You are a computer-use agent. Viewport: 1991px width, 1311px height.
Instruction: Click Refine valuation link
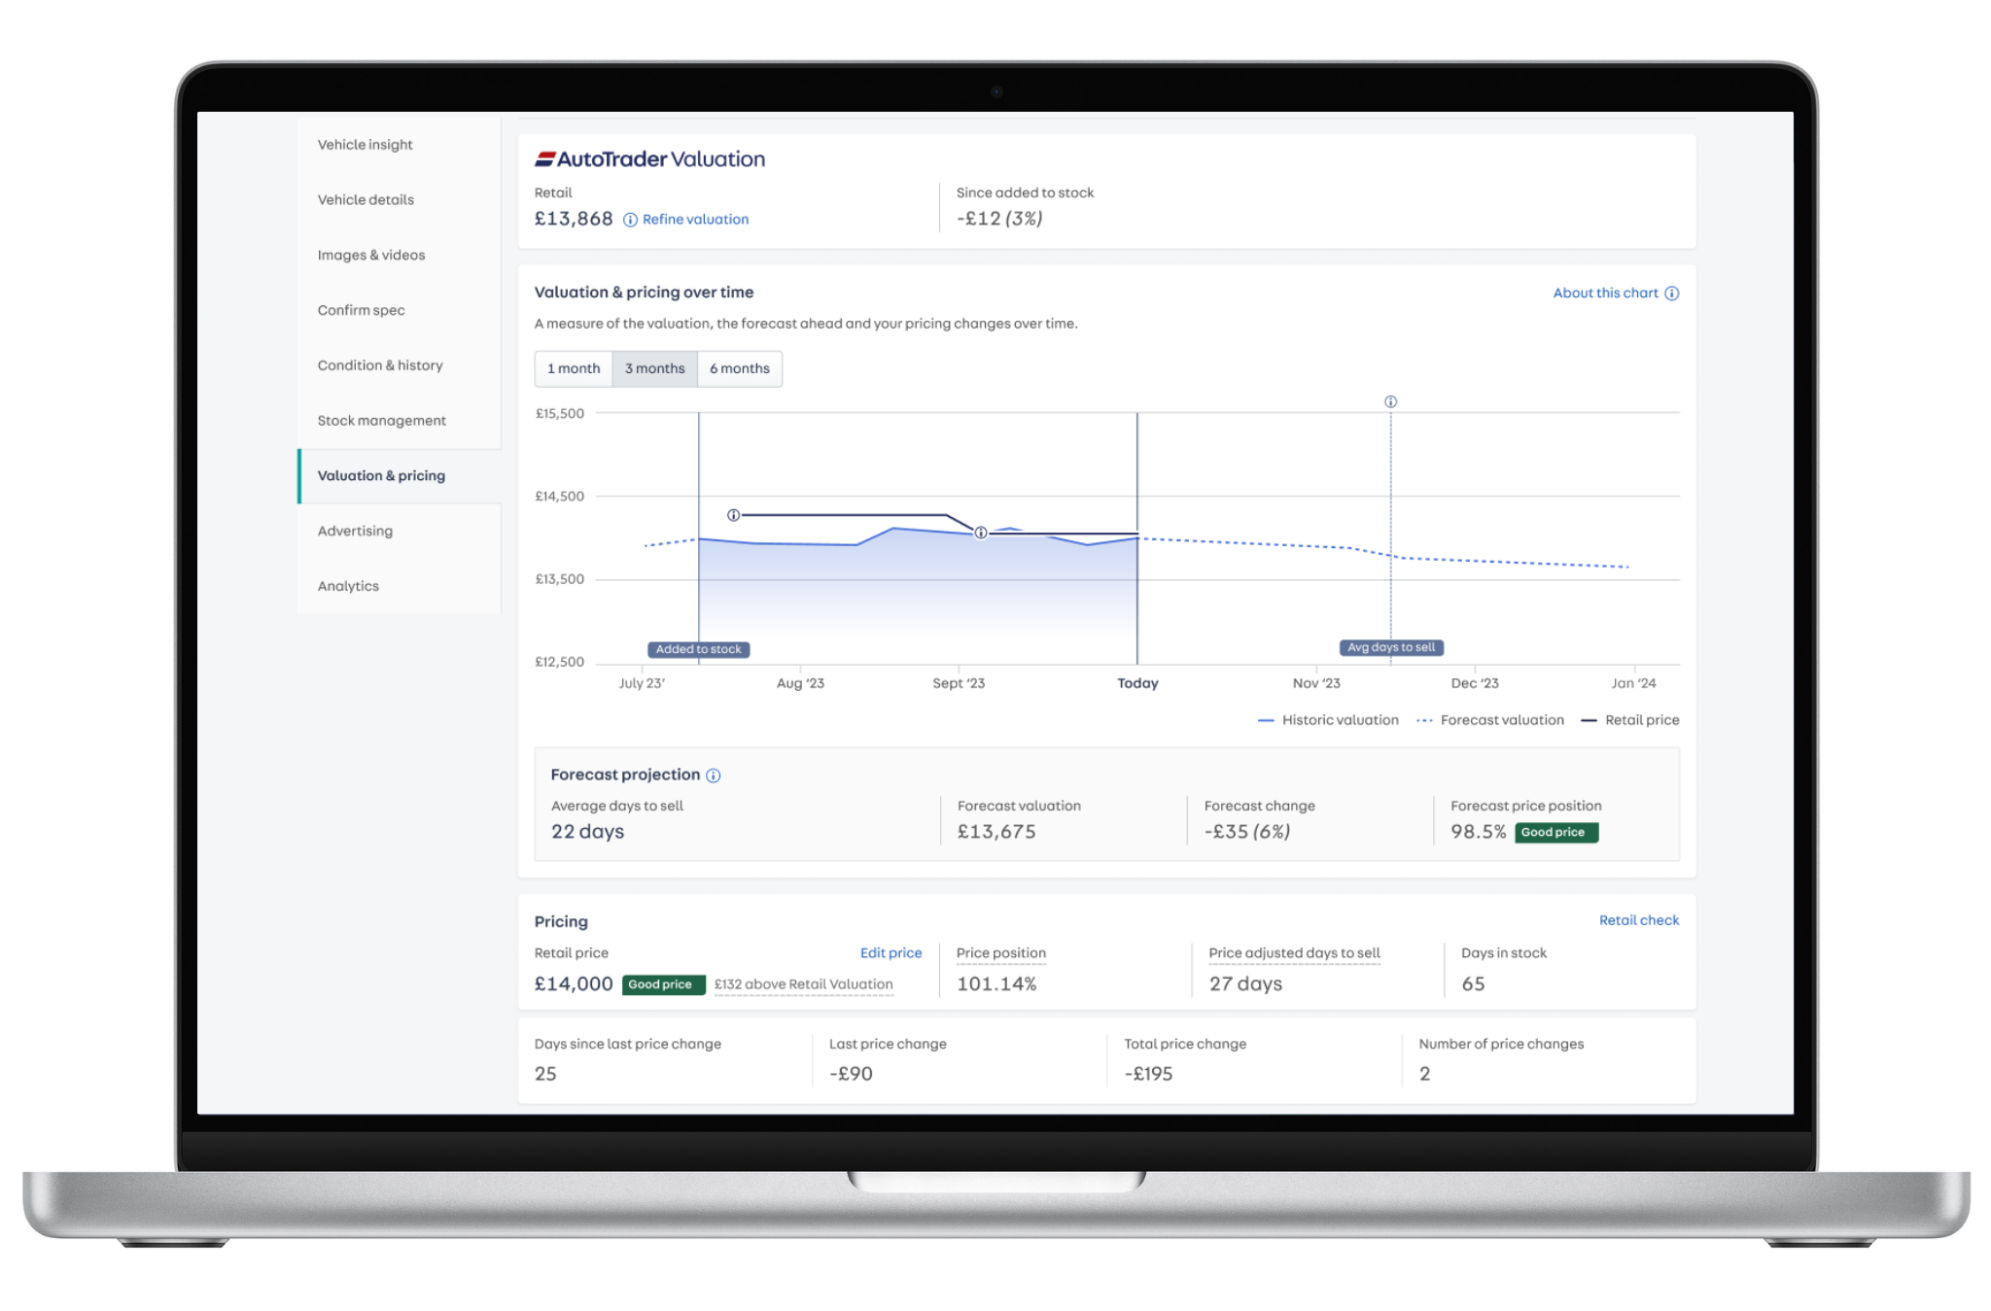coord(695,220)
